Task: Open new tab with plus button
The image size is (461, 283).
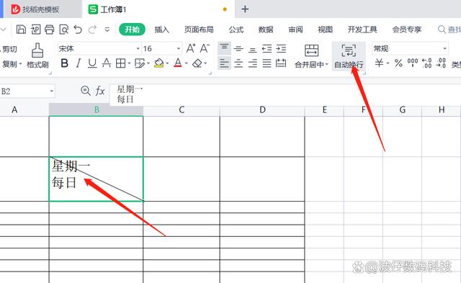Action: click(245, 9)
